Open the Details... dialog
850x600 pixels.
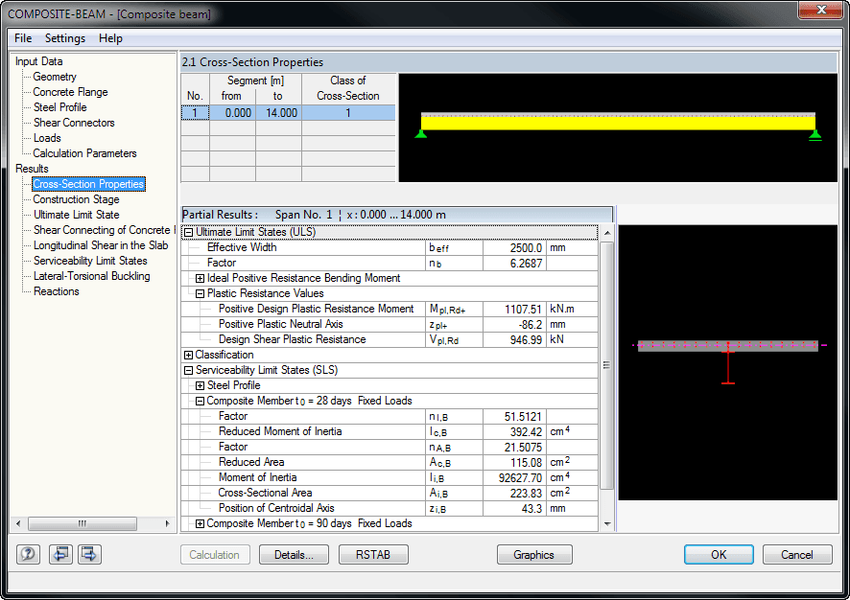294,555
